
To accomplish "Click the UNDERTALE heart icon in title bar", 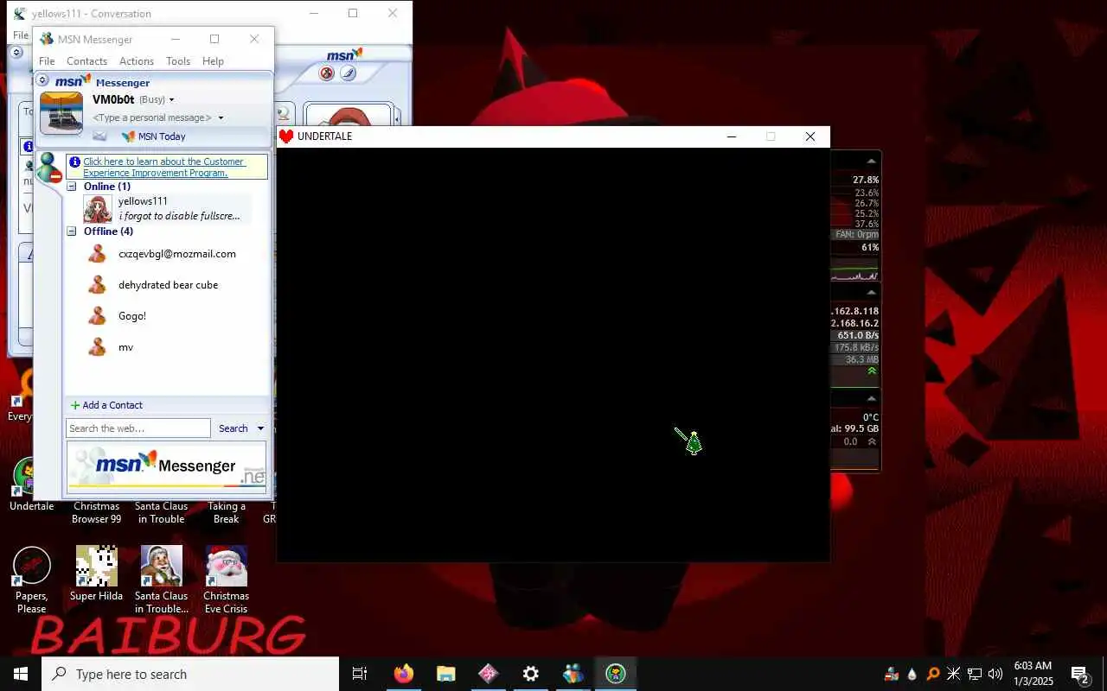I will click(x=286, y=136).
